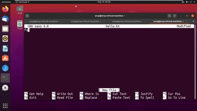
Task: Click the Exit shortcut label
Action: tap(33, 98)
